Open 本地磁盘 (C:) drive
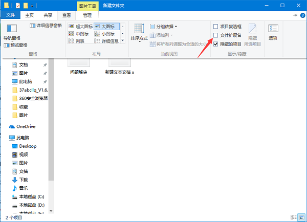 [x=29, y=196]
